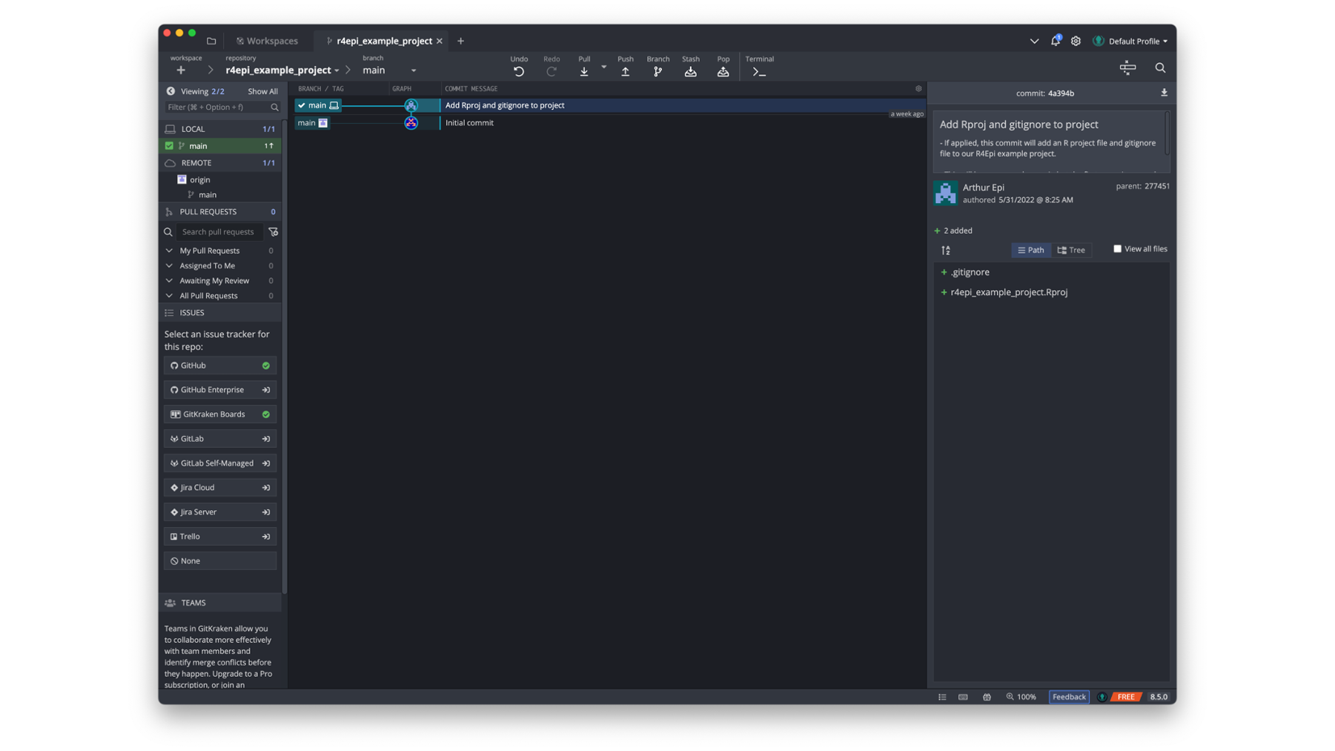Open preferences with the gear icon
Screen dimensions: 1335x751
click(x=1076, y=42)
